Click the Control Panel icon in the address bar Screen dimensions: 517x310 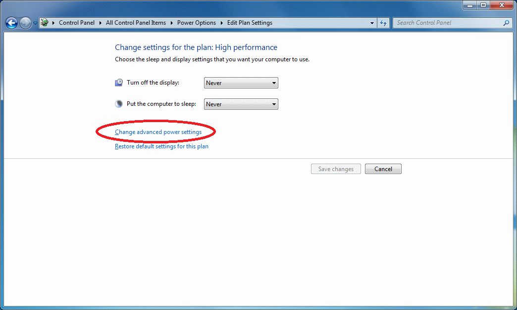[45, 23]
